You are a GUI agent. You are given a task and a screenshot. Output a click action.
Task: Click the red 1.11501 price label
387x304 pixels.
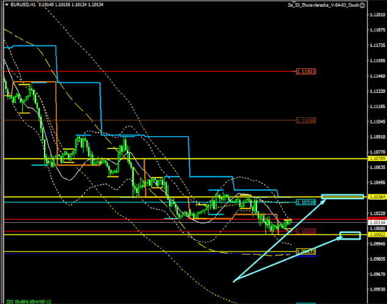click(x=306, y=71)
